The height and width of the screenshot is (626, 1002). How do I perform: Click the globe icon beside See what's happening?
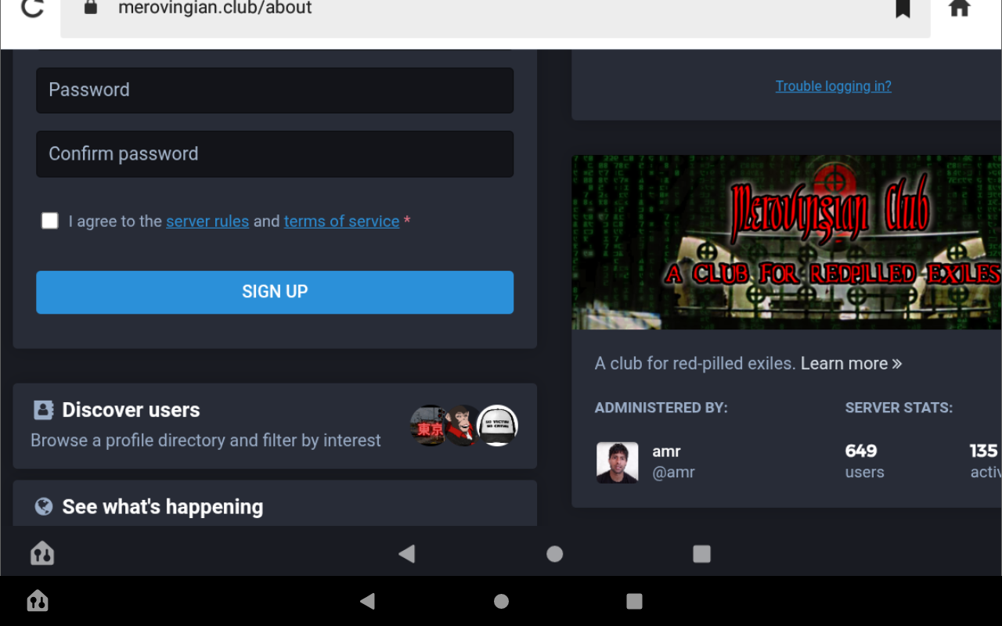click(44, 506)
